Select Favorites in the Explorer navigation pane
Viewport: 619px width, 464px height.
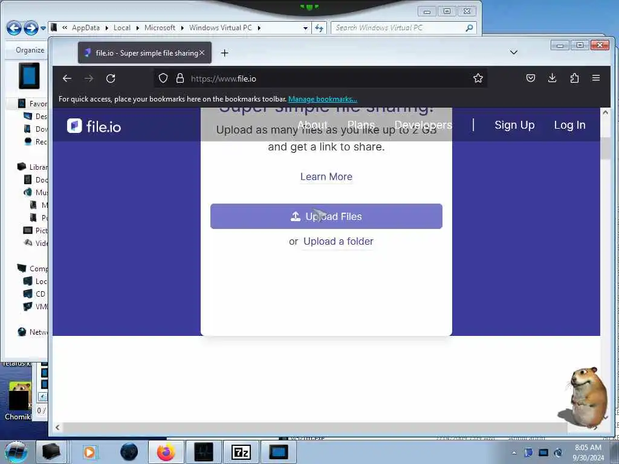[x=34, y=104]
